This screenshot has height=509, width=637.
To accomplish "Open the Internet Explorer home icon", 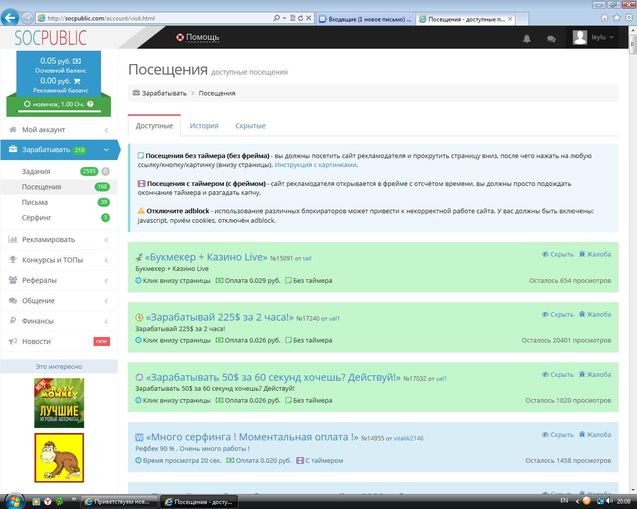I will click(604, 18).
